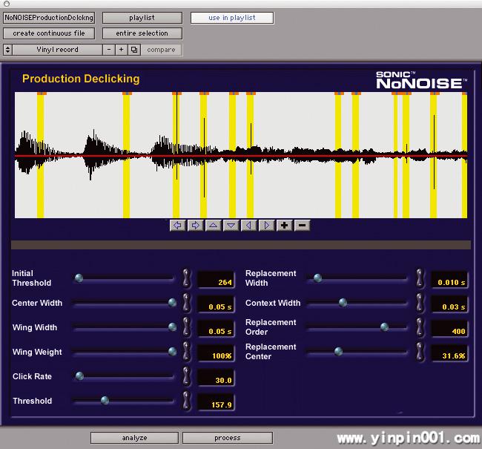Click the compare button

tap(162, 50)
